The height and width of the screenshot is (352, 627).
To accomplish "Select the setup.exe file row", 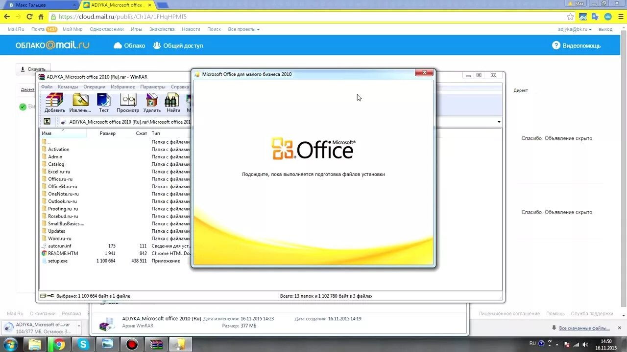I will point(115,261).
